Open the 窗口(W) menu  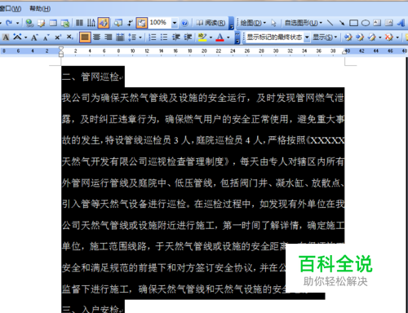pyautogui.click(x=11, y=9)
